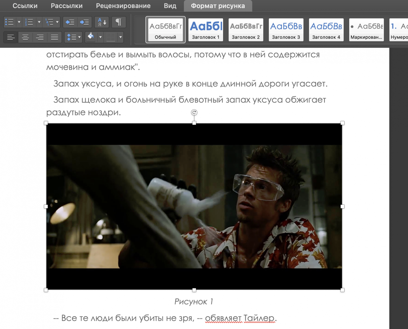The image size is (408, 329).
Task: Click the picture's rotation handle
Action: [x=194, y=112]
